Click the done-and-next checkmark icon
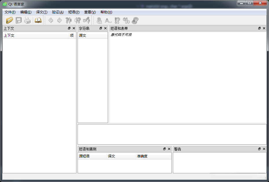 click(87, 20)
